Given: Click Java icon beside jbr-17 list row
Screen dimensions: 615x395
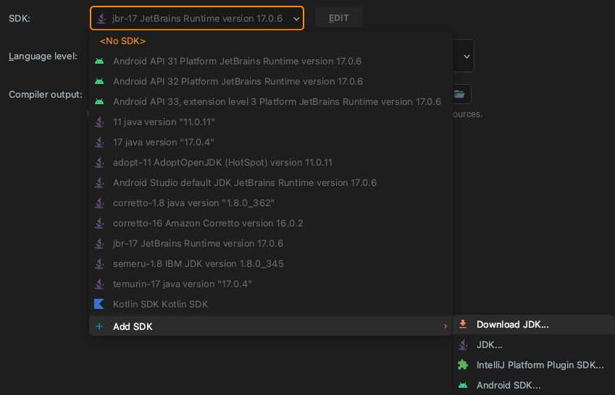Looking at the screenshot, I should 100,244.
